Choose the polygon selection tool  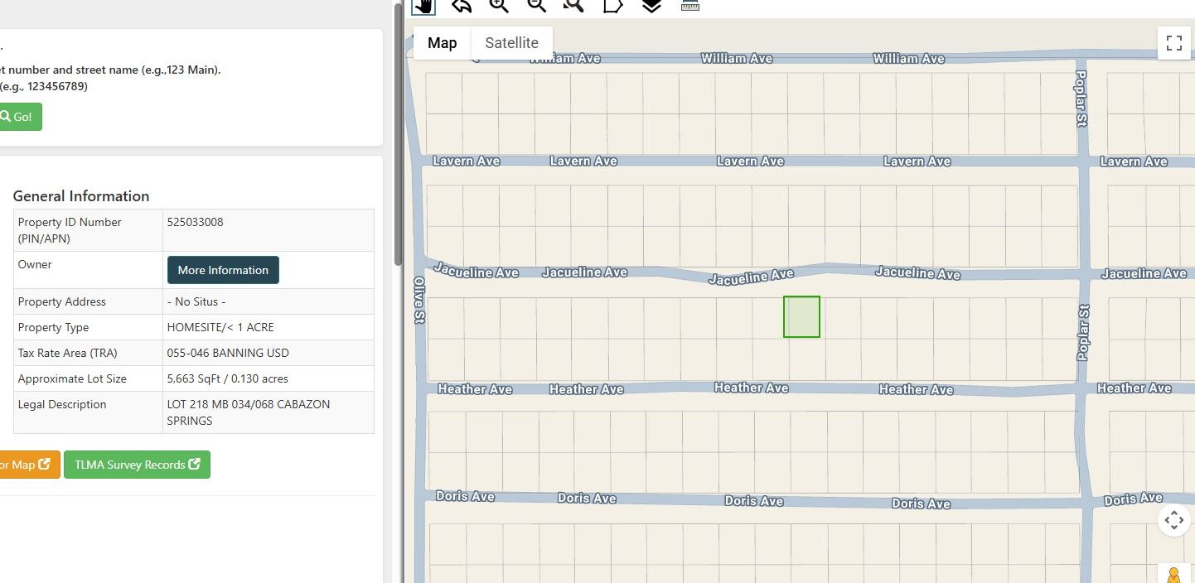[x=612, y=5]
